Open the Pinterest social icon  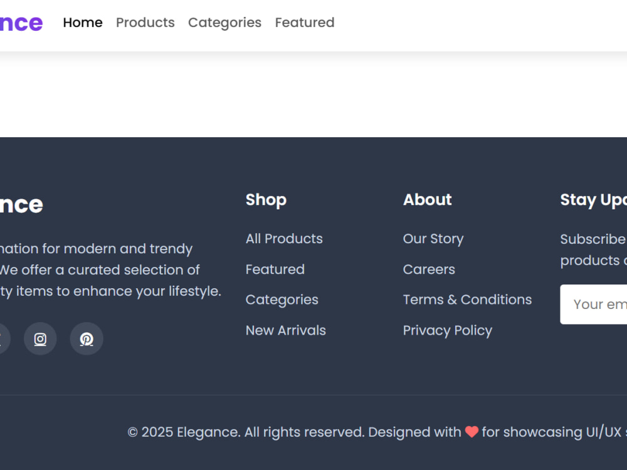pyautogui.click(x=87, y=339)
